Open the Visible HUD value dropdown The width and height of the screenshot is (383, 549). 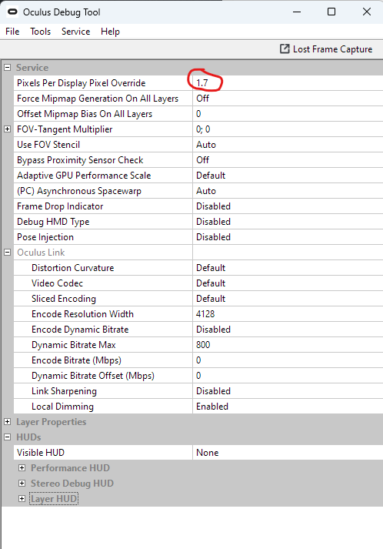288,453
